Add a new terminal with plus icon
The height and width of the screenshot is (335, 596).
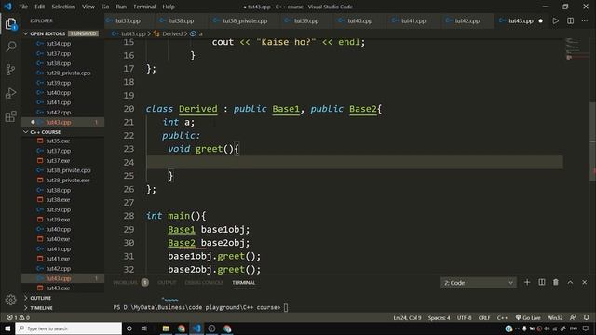coord(527,282)
